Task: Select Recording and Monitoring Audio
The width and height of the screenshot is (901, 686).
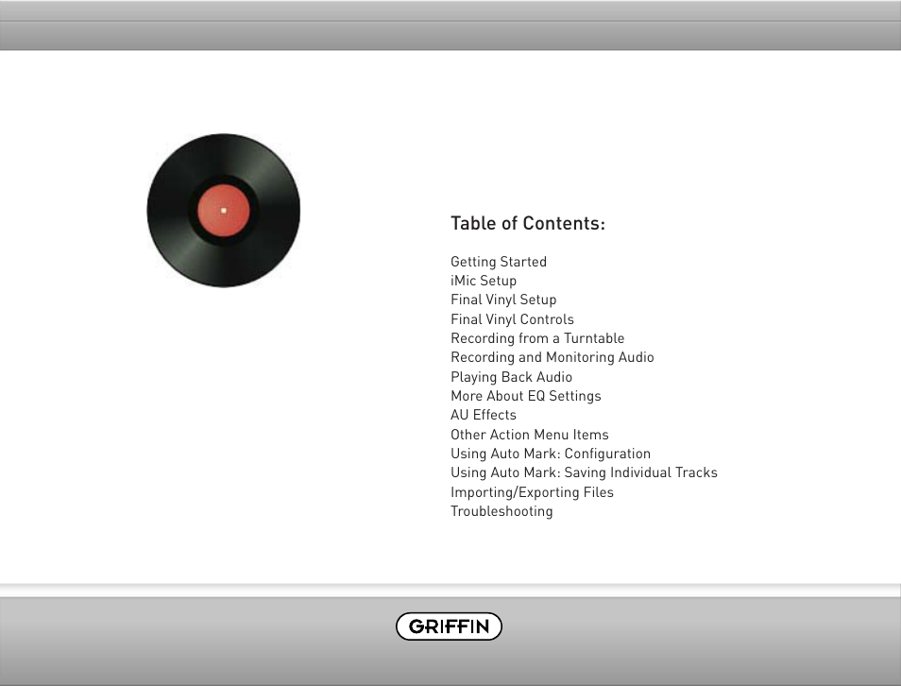Action: (x=552, y=357)
